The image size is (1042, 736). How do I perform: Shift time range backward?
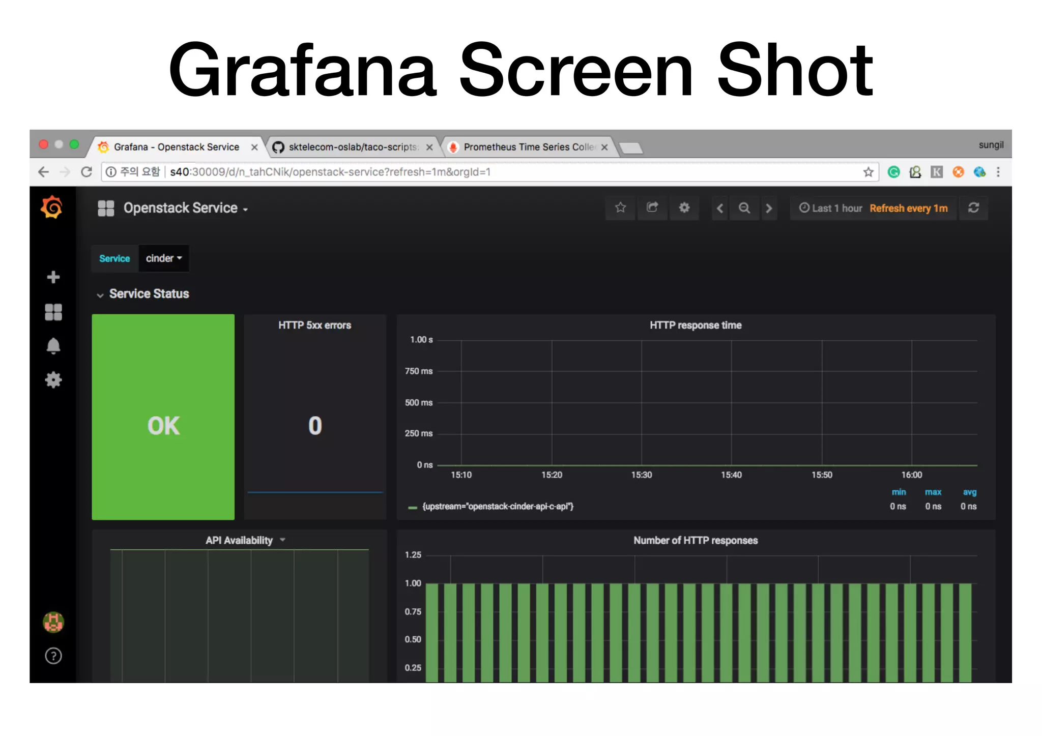719,208
